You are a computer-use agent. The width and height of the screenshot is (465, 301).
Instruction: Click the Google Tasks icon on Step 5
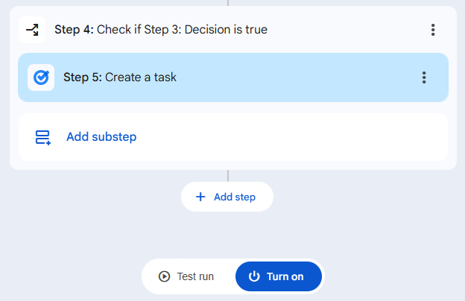pos(41,77)
